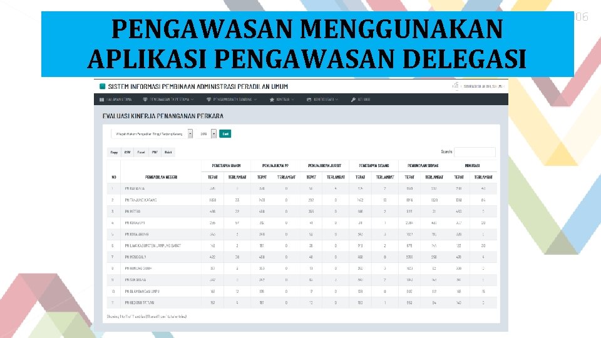Click the Penunjukan Jurusita group header
The height and width of the screenshot is (338, 601).
(x=324, y=165)
